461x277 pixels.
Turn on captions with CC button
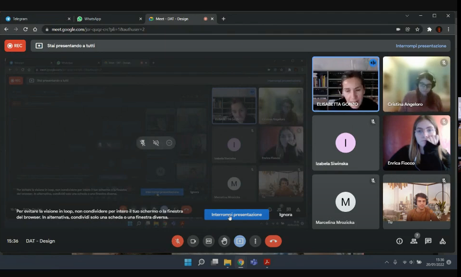tap(208, 241)
